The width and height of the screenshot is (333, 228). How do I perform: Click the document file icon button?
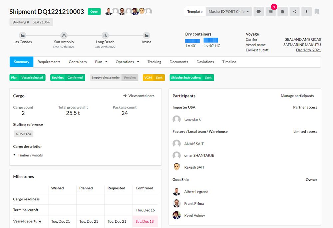(282, 12)
